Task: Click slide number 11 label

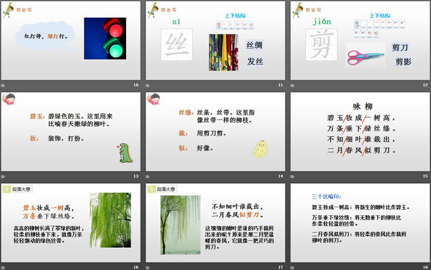Action: 281,85
